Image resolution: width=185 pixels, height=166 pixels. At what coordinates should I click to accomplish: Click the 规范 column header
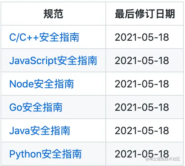pos(53,14)
